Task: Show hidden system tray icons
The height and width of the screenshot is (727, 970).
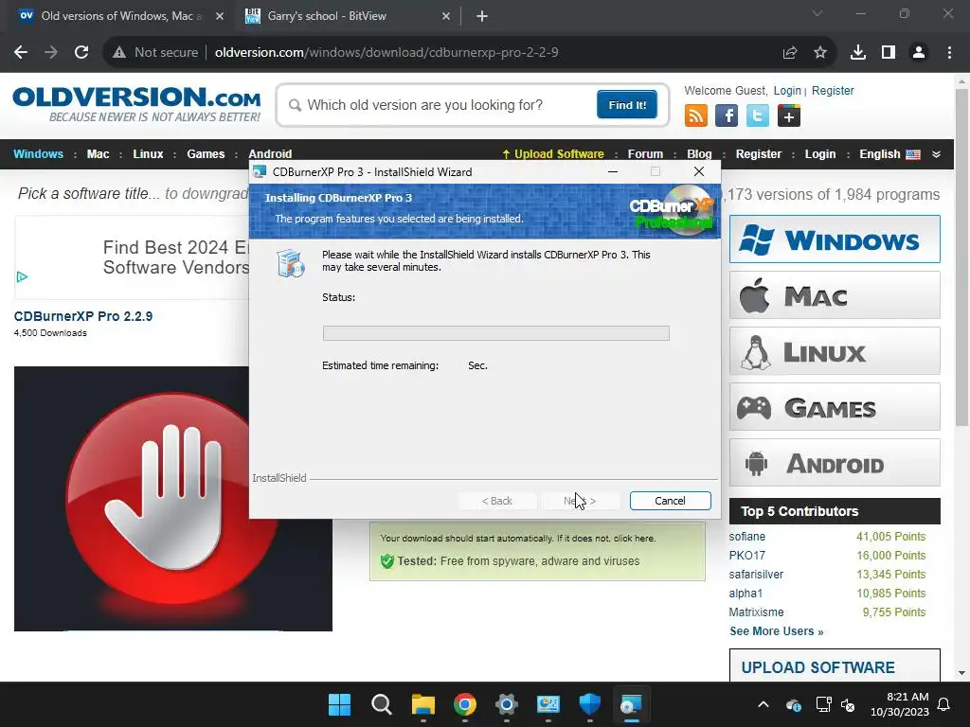Action: pos(763,704)
